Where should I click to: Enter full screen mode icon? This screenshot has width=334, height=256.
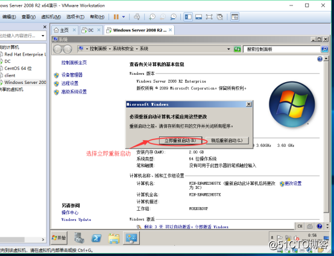coord(209,17)
